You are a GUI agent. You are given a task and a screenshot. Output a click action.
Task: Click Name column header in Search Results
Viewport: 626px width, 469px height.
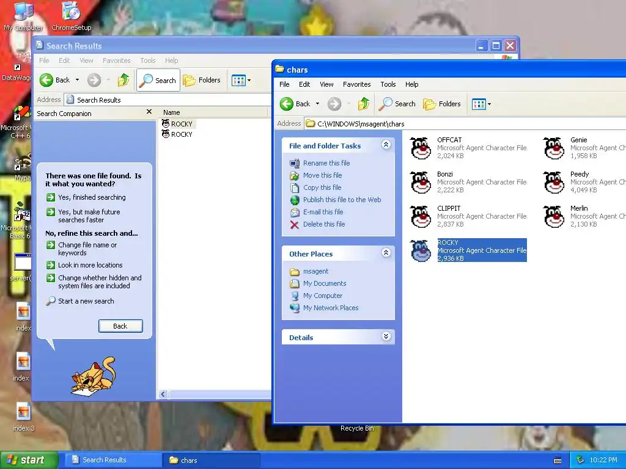[213, 112]
